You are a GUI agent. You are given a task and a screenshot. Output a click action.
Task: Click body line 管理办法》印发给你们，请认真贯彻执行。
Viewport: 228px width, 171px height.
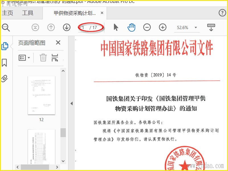tap(136, 139)
